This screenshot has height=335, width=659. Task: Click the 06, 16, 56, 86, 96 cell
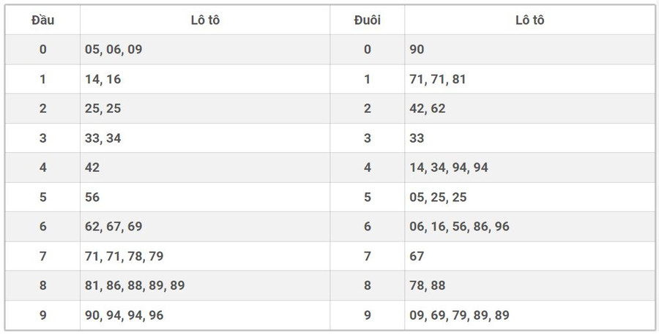(459, 227)
